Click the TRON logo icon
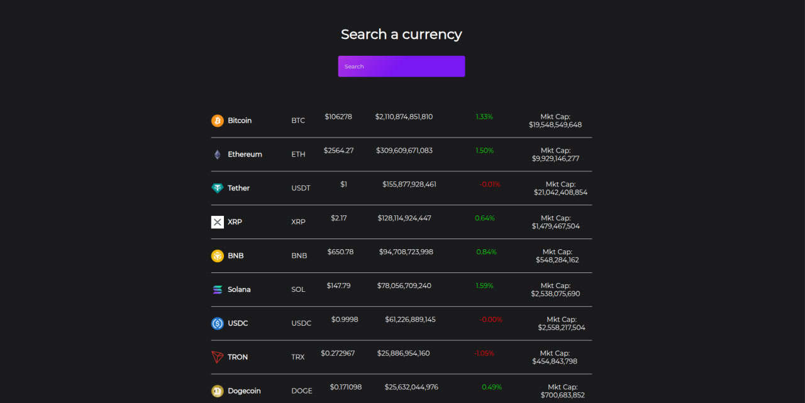The width and height of the screenshot is (805, 403). (218, 358)
